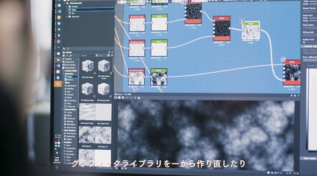
Task: Select the Noises category in the library
Action: point(71,77)
